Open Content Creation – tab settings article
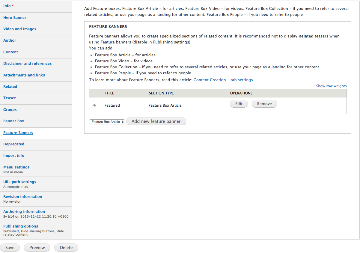 pos(223,80)
